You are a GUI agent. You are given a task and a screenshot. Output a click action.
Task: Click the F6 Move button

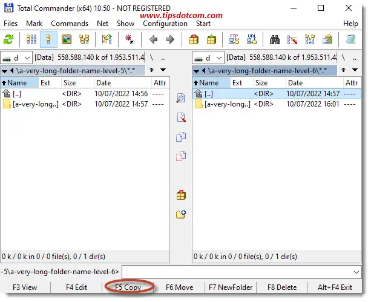coord(179,287)
